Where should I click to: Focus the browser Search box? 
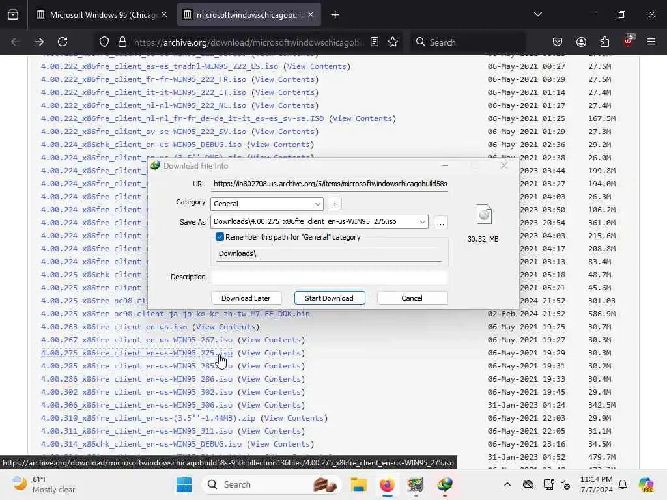pos(468,42)
